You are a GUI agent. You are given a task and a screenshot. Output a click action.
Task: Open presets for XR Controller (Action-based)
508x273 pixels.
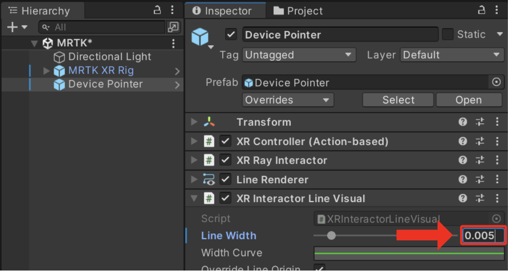coord(480,141)
